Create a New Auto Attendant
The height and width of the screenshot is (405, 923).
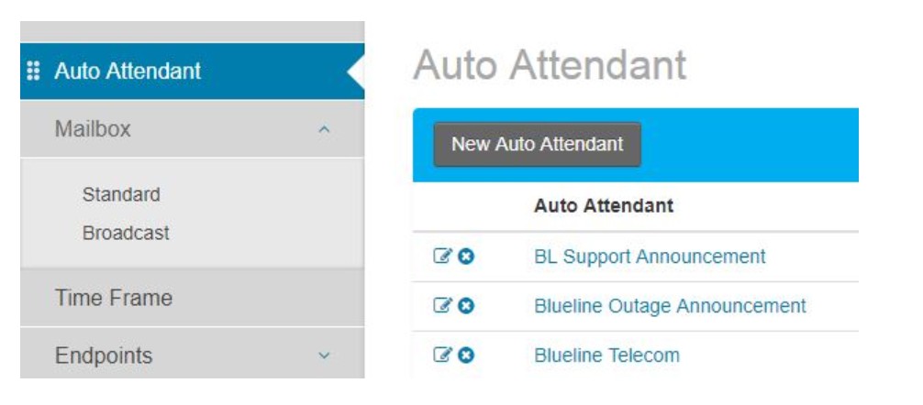[x=538, y=145]
